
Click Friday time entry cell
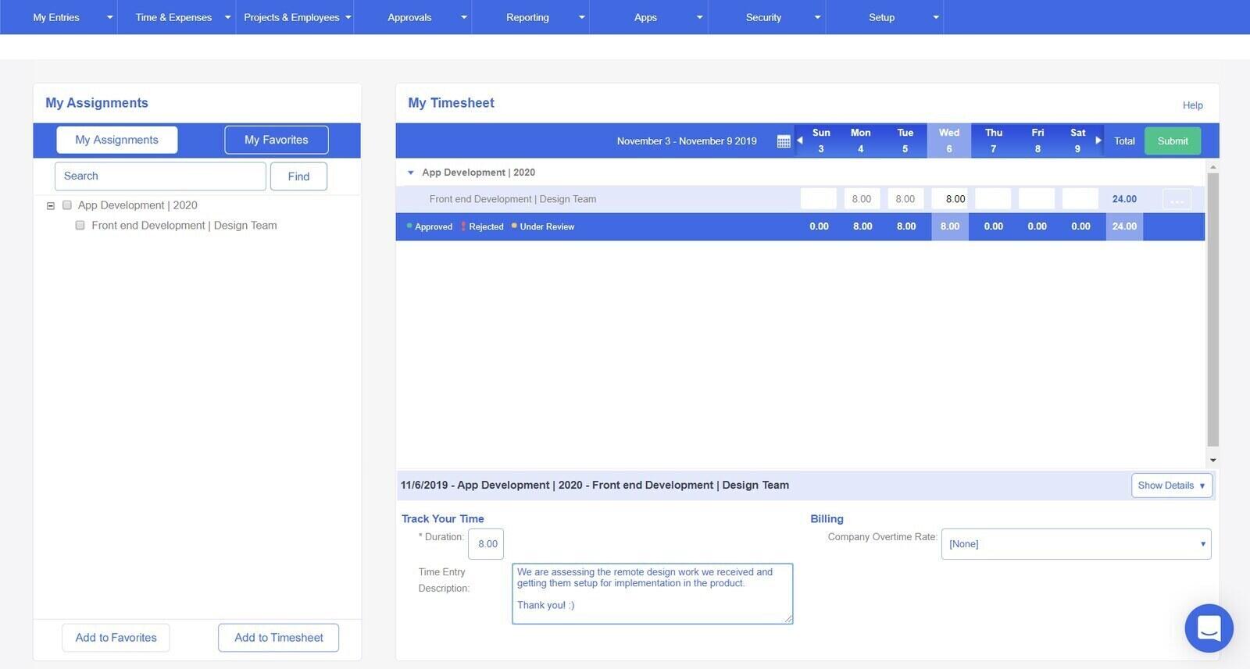[1037, 199]
